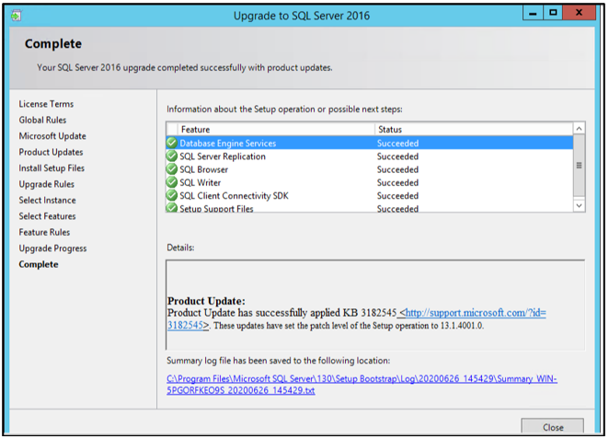Select the Database Engine Services row
The image size is (609, 439).
276,144
